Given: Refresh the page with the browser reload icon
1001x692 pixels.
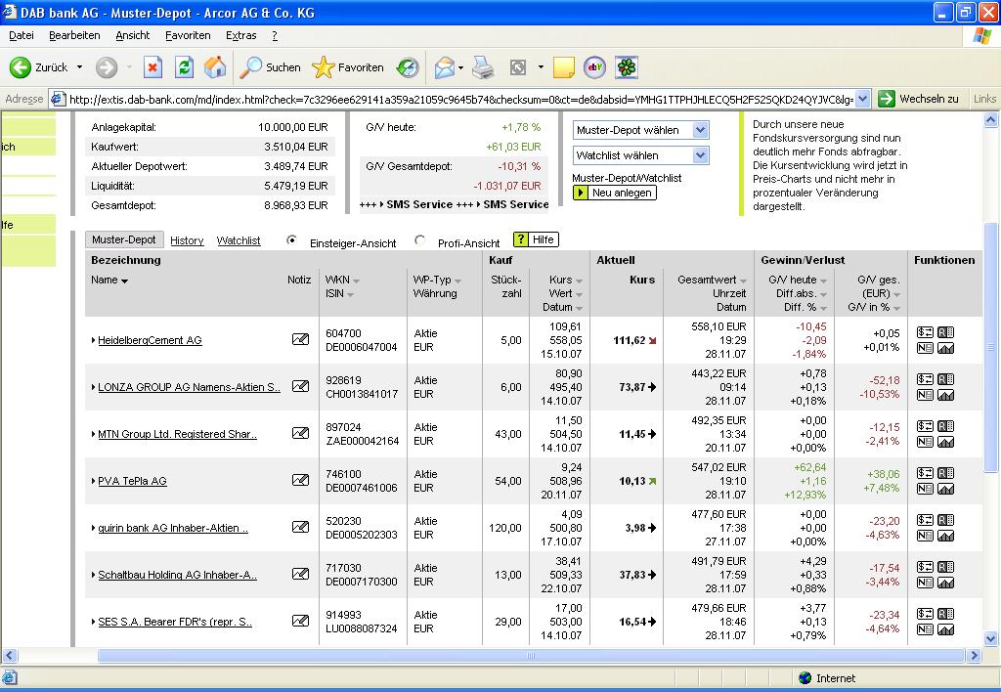Looking at the screenshot, I should [x=184, y=67].
